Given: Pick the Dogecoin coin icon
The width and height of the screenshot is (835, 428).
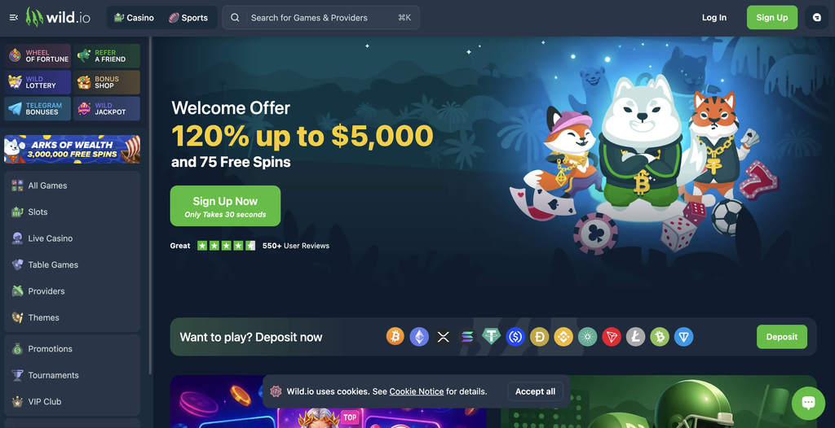Looking at the screenshot, I should pos(540,337).
